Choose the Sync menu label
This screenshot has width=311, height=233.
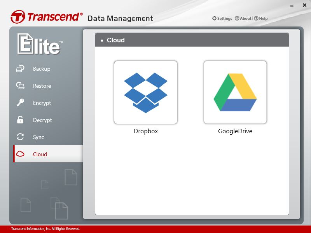point(38,137)
